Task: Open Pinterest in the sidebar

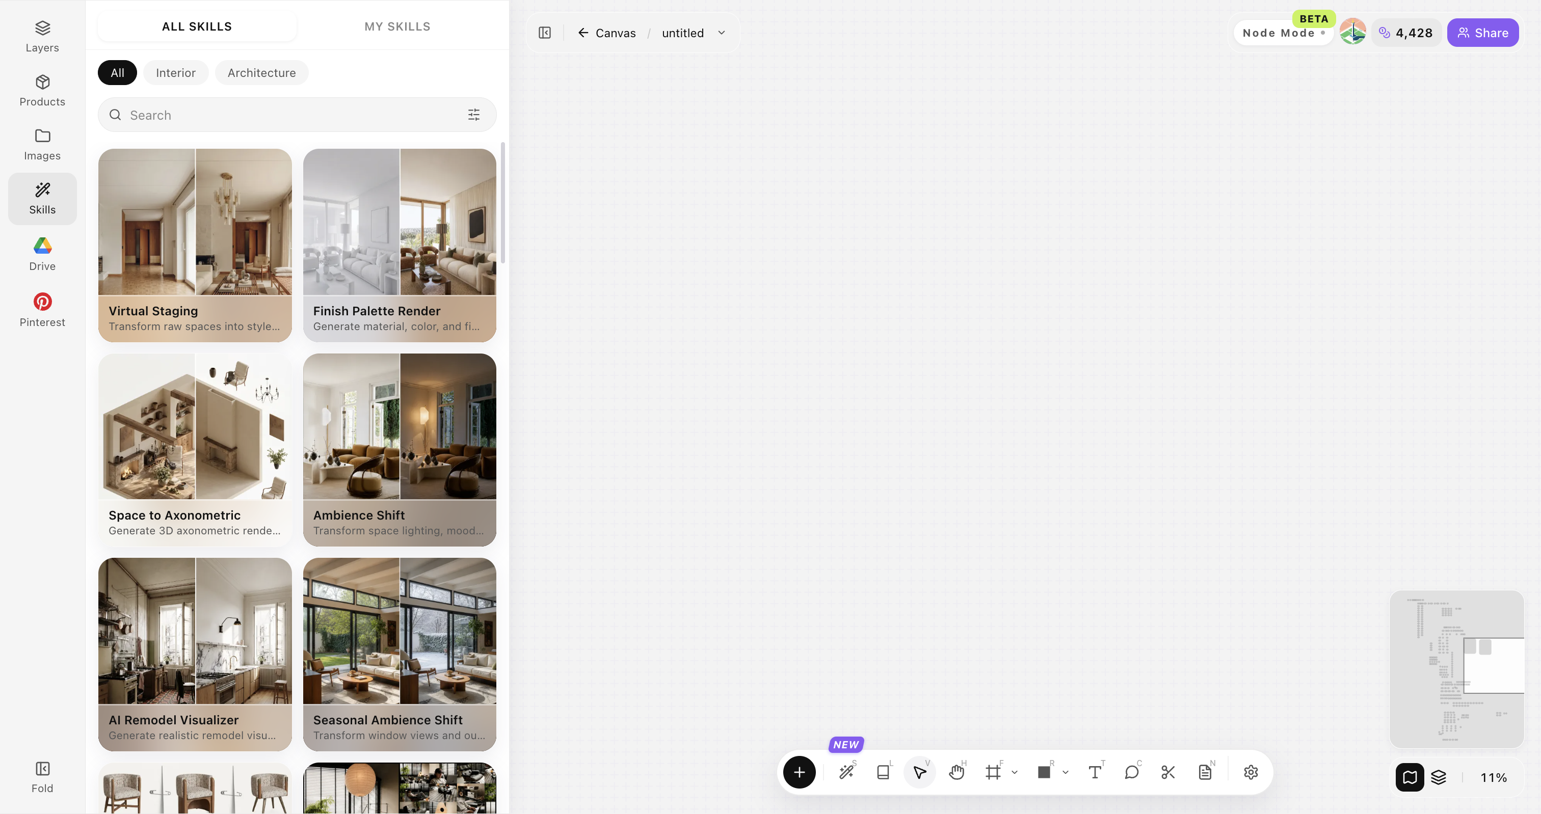Action: [x=42, y=309]
